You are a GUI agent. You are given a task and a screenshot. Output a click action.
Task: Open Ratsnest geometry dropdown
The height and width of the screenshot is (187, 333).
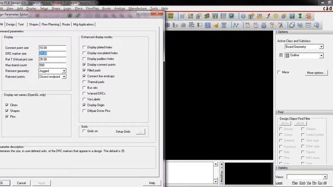click(64, 71)
